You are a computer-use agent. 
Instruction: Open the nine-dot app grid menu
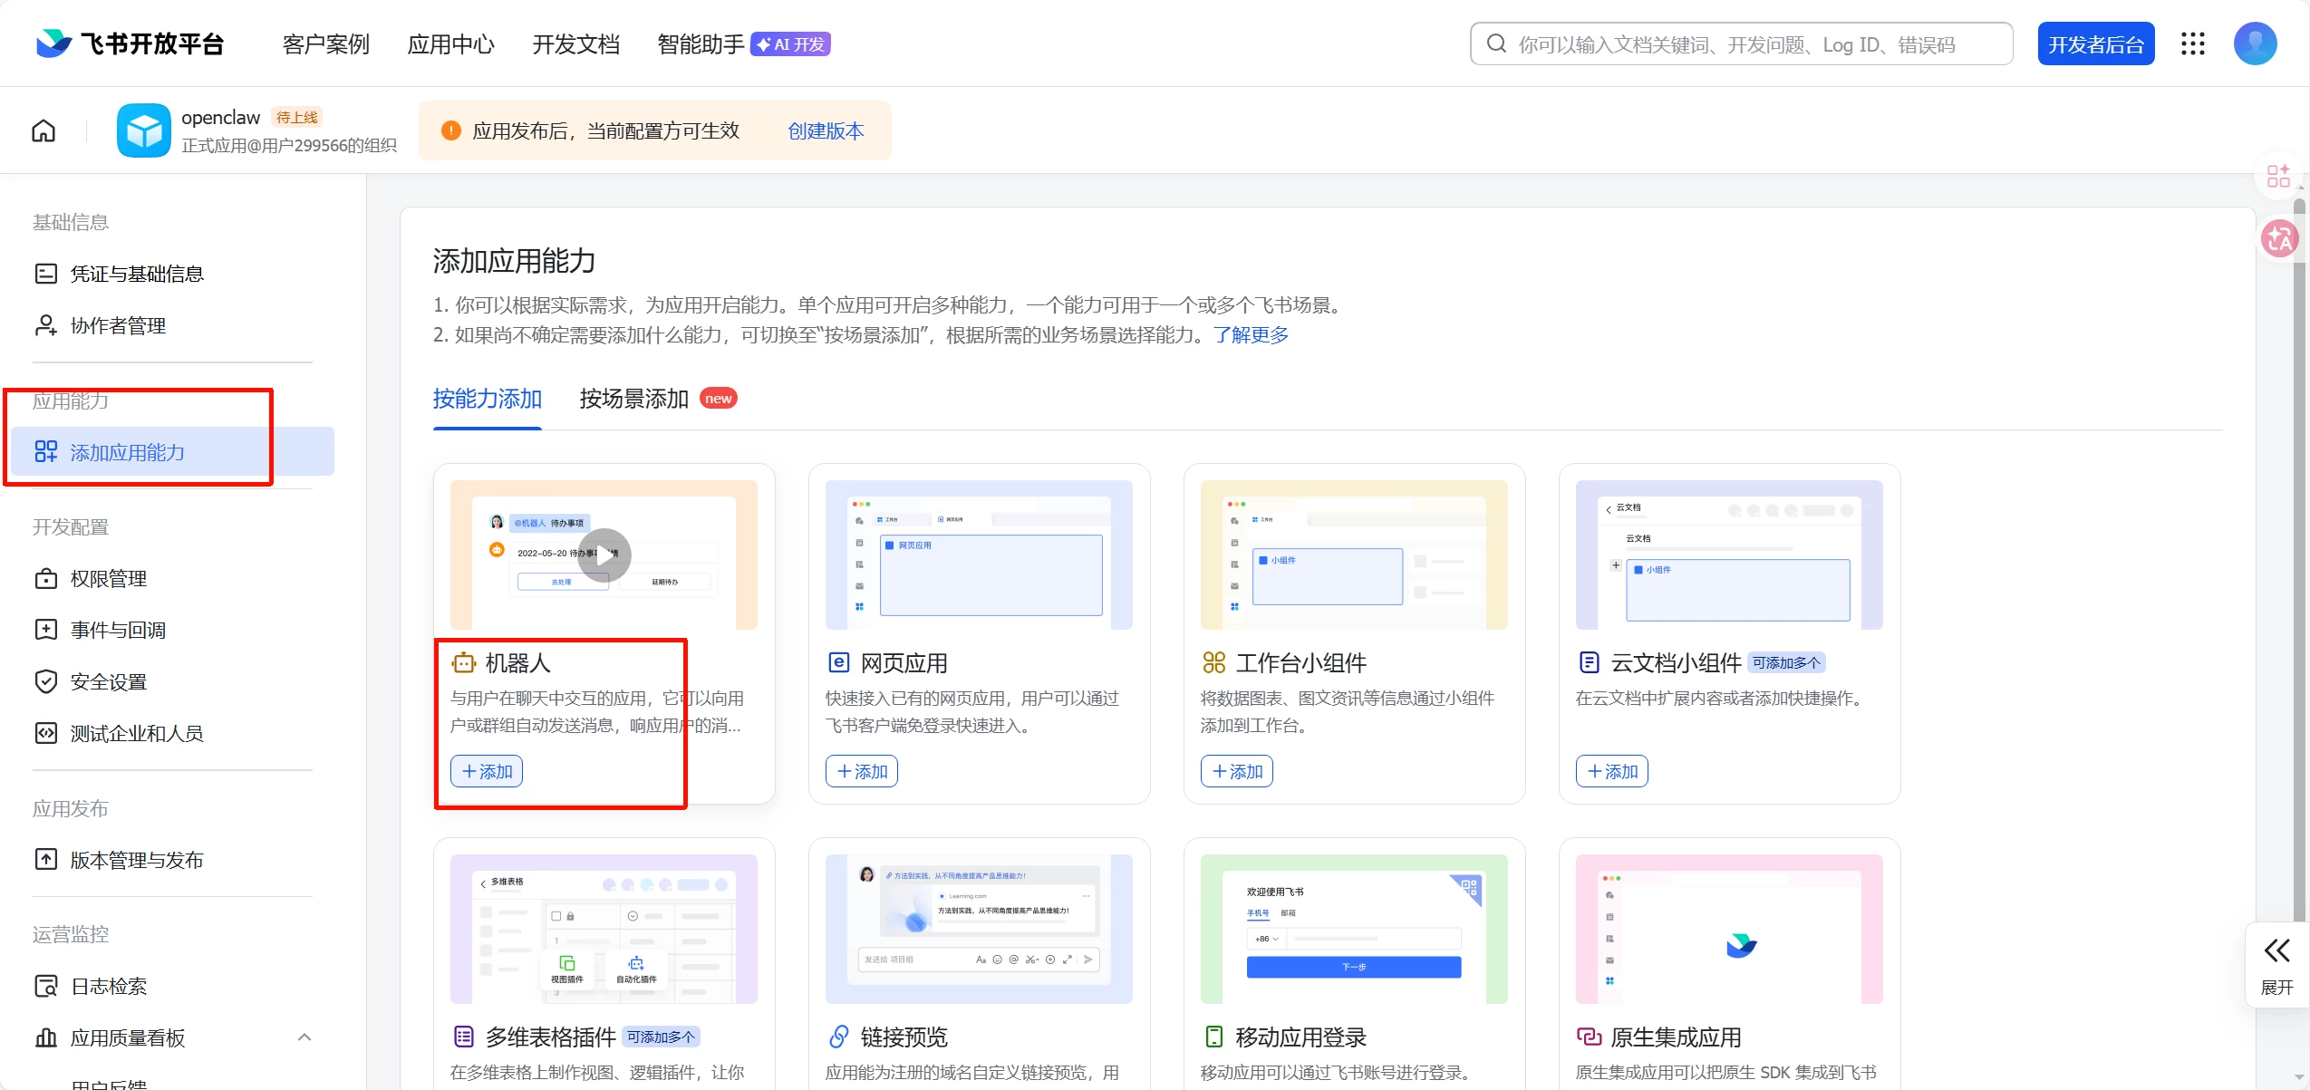[2192, 44]
